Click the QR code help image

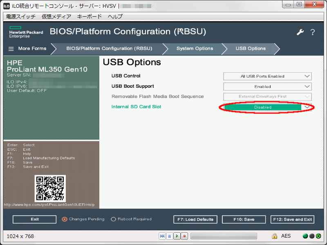click(x=50, y=188)
